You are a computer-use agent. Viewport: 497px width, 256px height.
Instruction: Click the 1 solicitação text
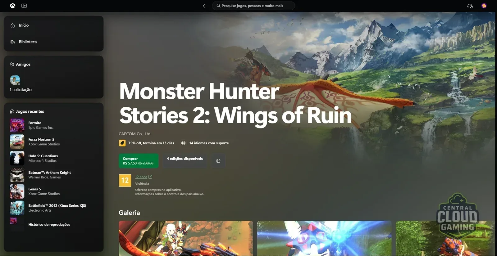click(x=21, y=90)
